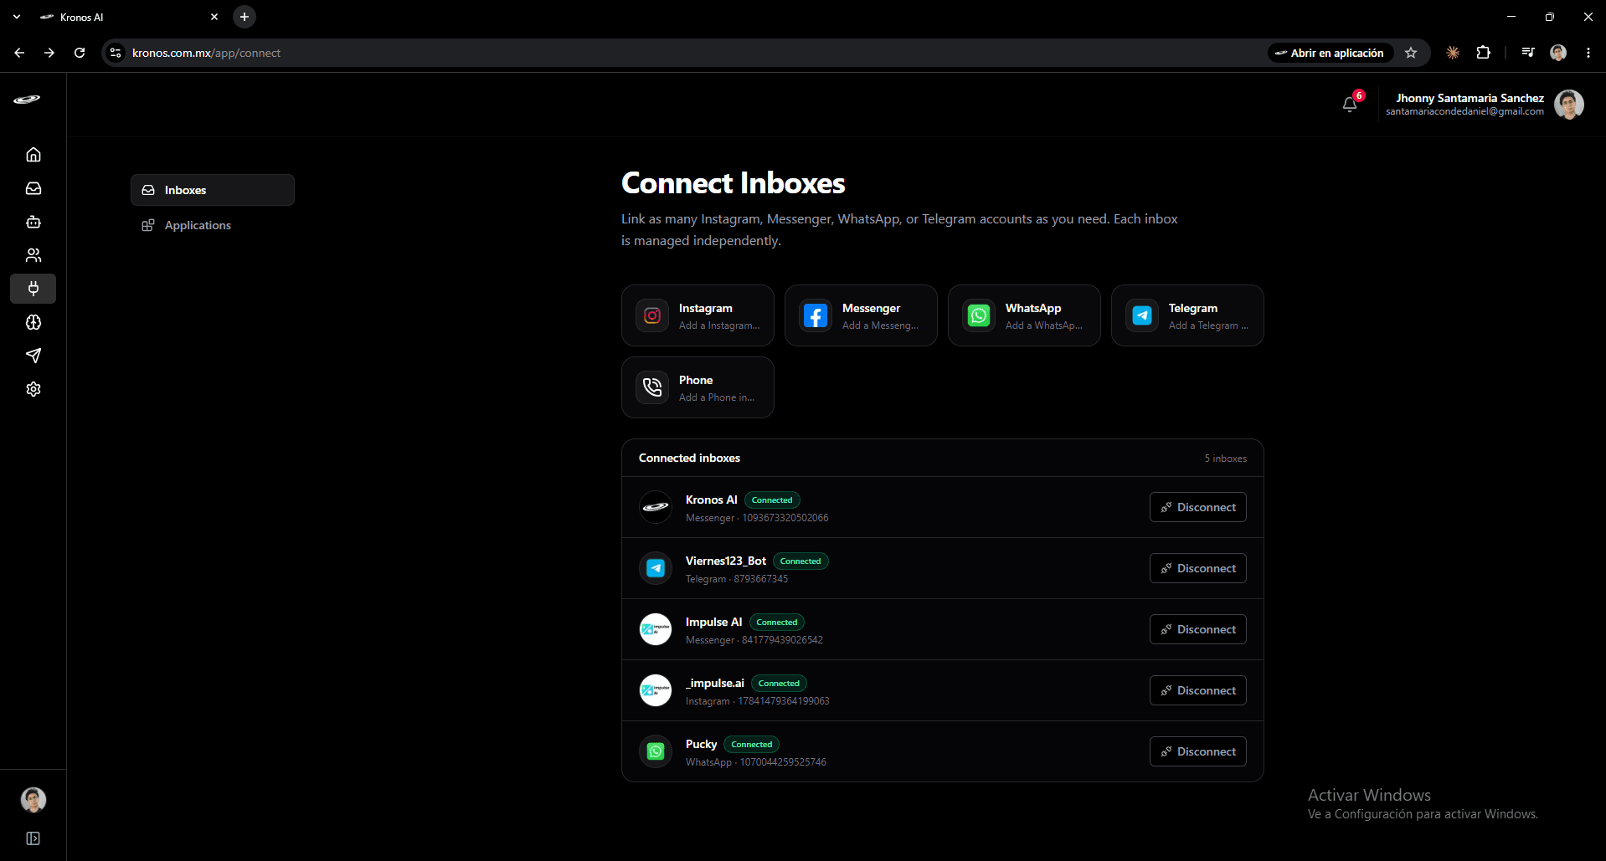Click the Viernes123_Bot Telegram avatar icon
Image resolution: width=1606 pixels, height=861 pixels.
click(656, 568)
